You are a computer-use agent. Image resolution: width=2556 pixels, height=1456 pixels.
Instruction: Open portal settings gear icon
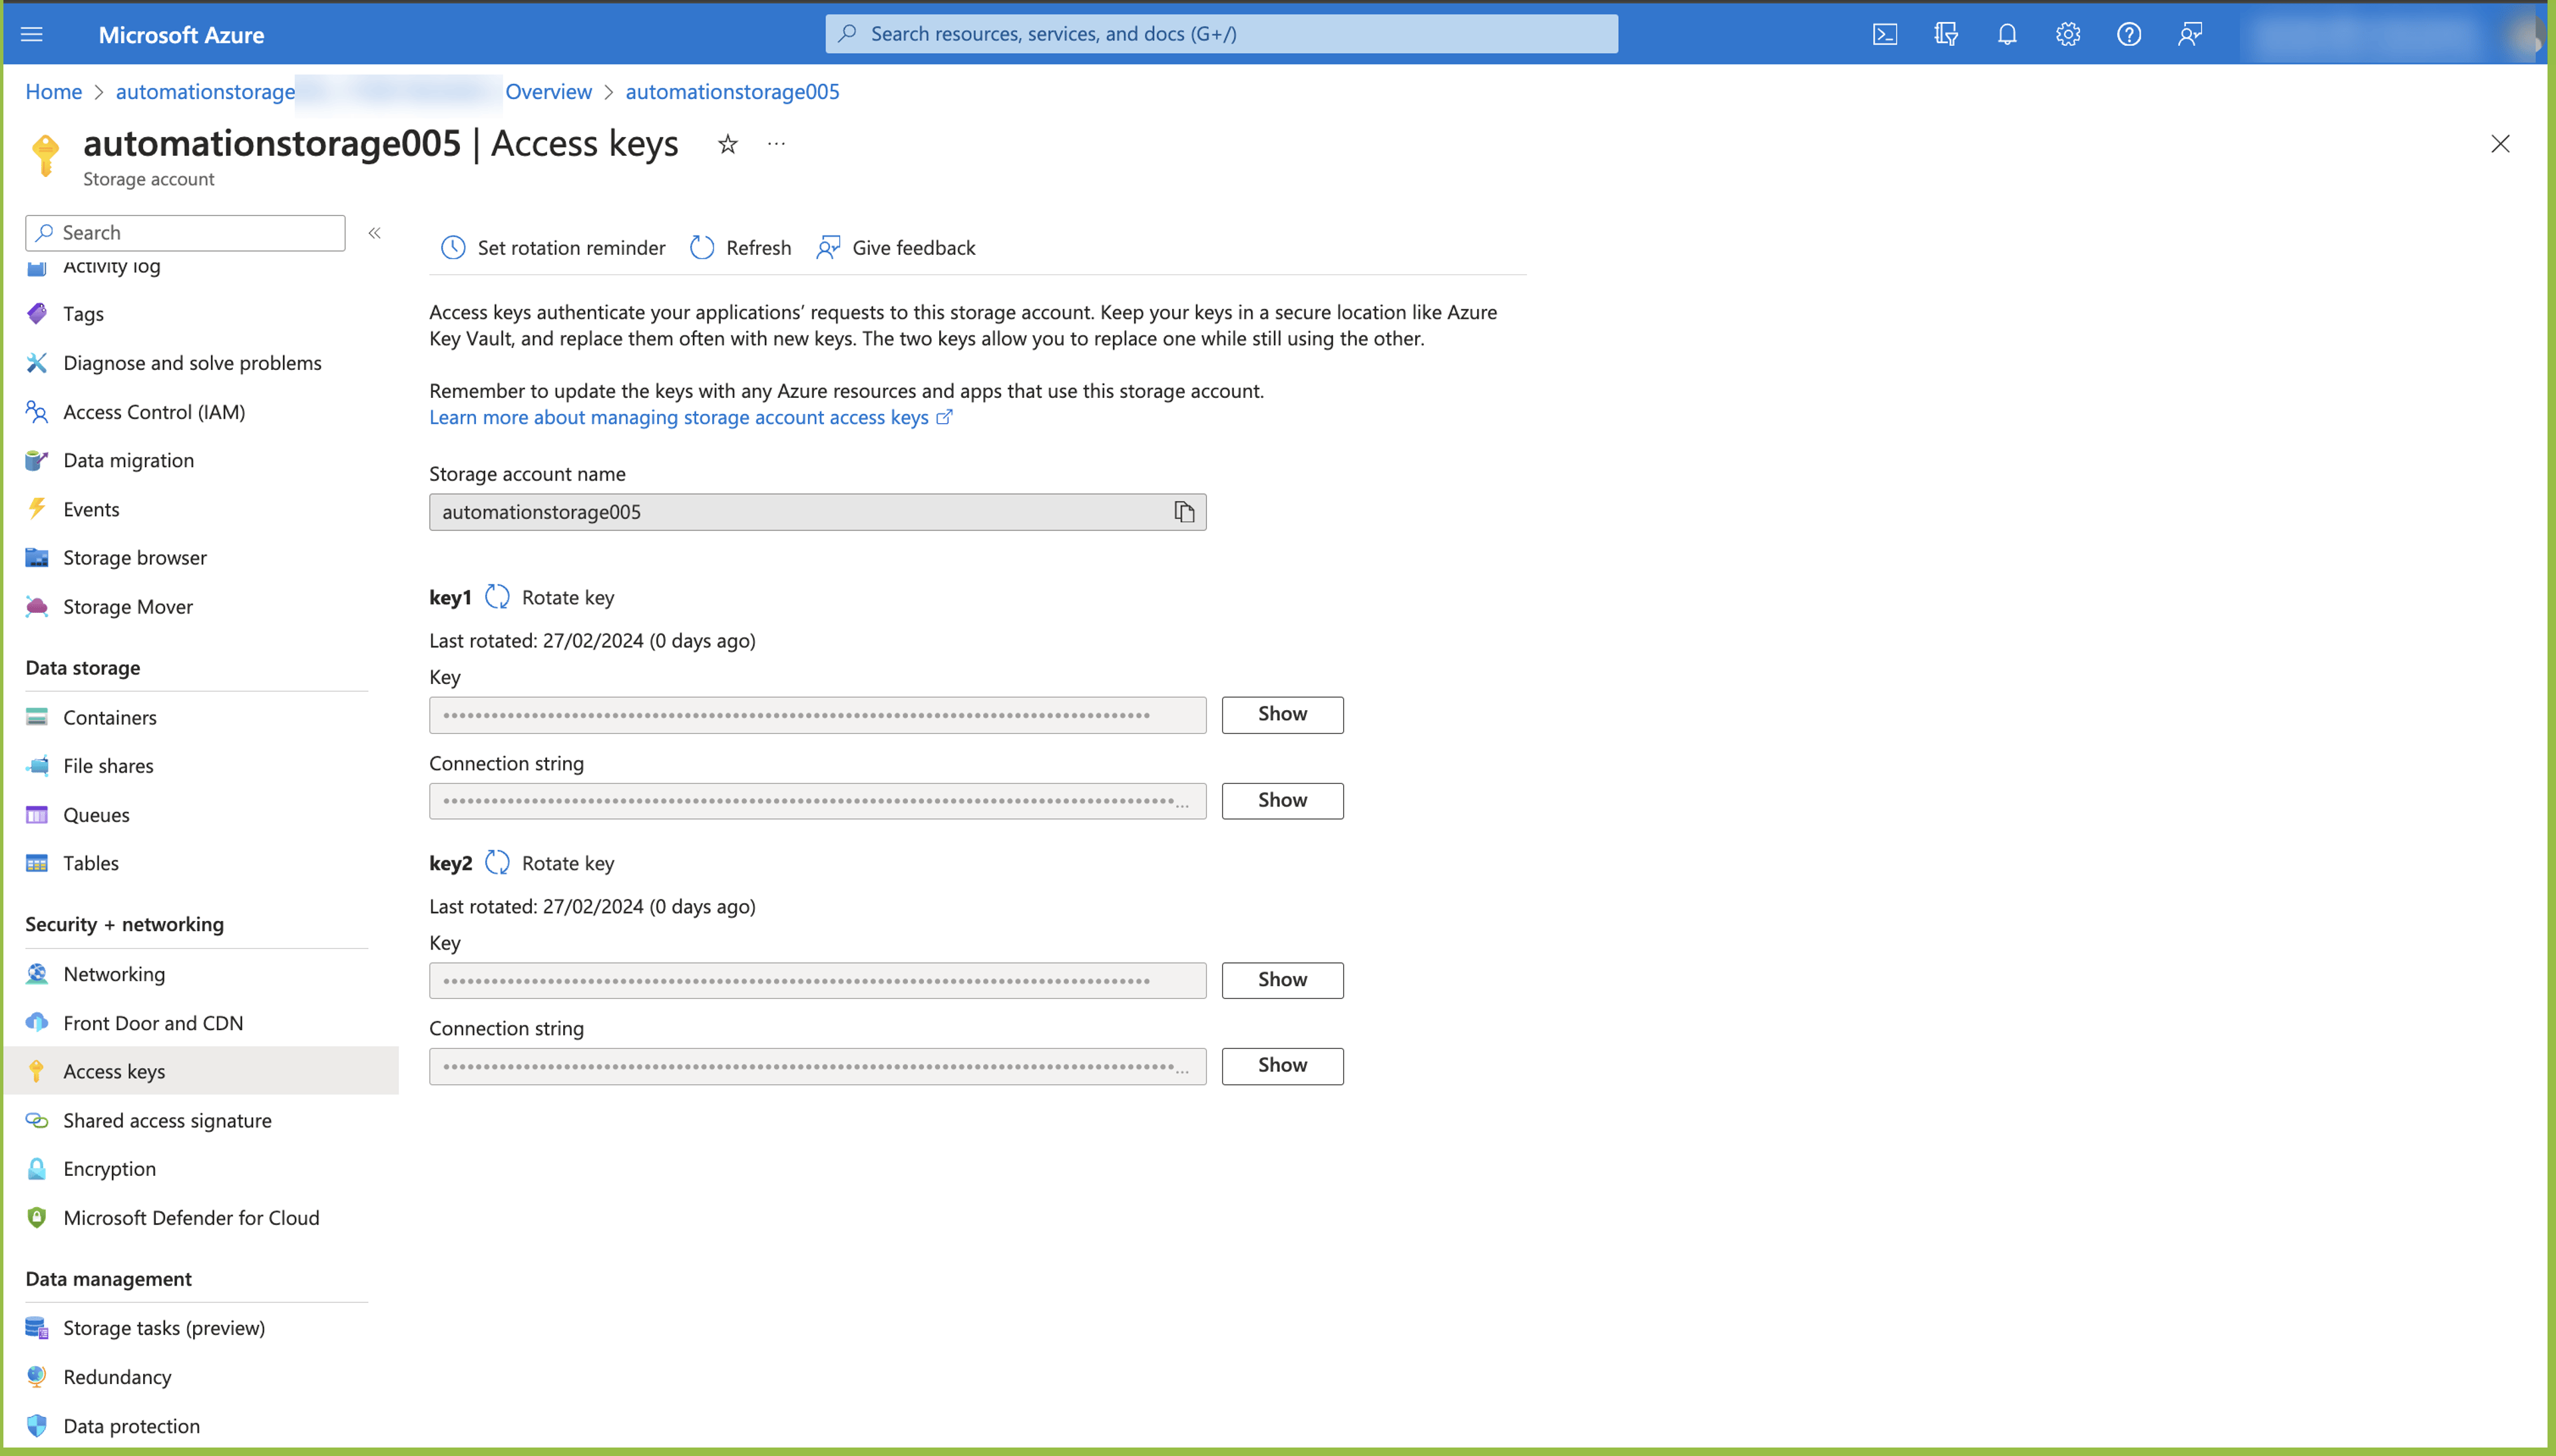[x=2068, y=34]
